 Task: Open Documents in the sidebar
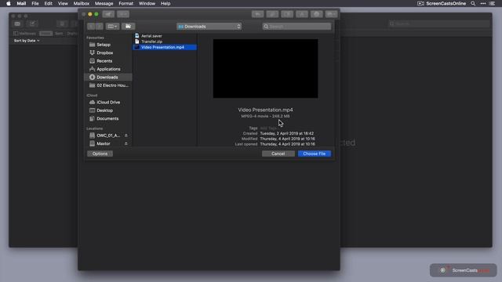107,118
